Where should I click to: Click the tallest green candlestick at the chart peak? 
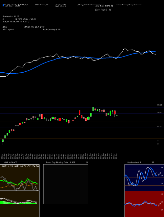pyautogui.click(x=93, y=109)
